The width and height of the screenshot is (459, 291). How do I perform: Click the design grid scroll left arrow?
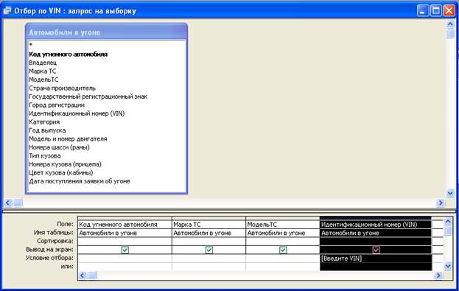coord(83,276)
